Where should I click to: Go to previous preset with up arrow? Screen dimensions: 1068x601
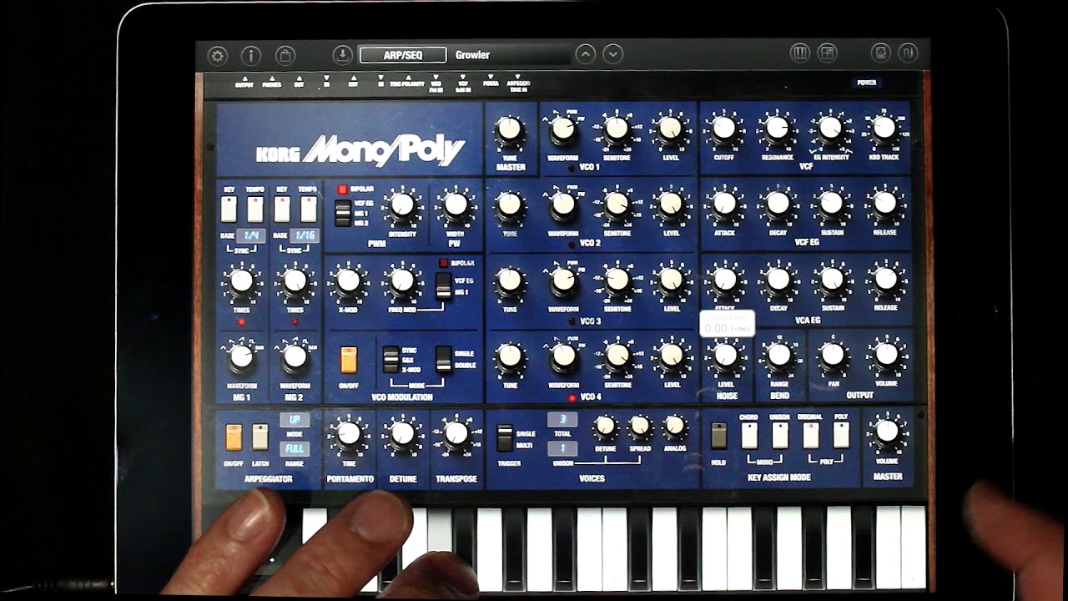pos(586,54)
